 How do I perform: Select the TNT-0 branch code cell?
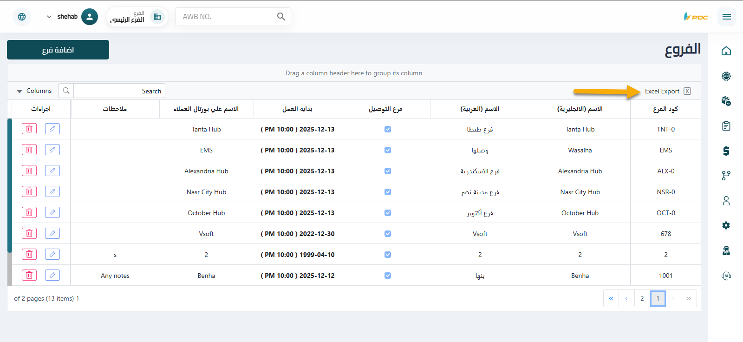click(666, 129)
